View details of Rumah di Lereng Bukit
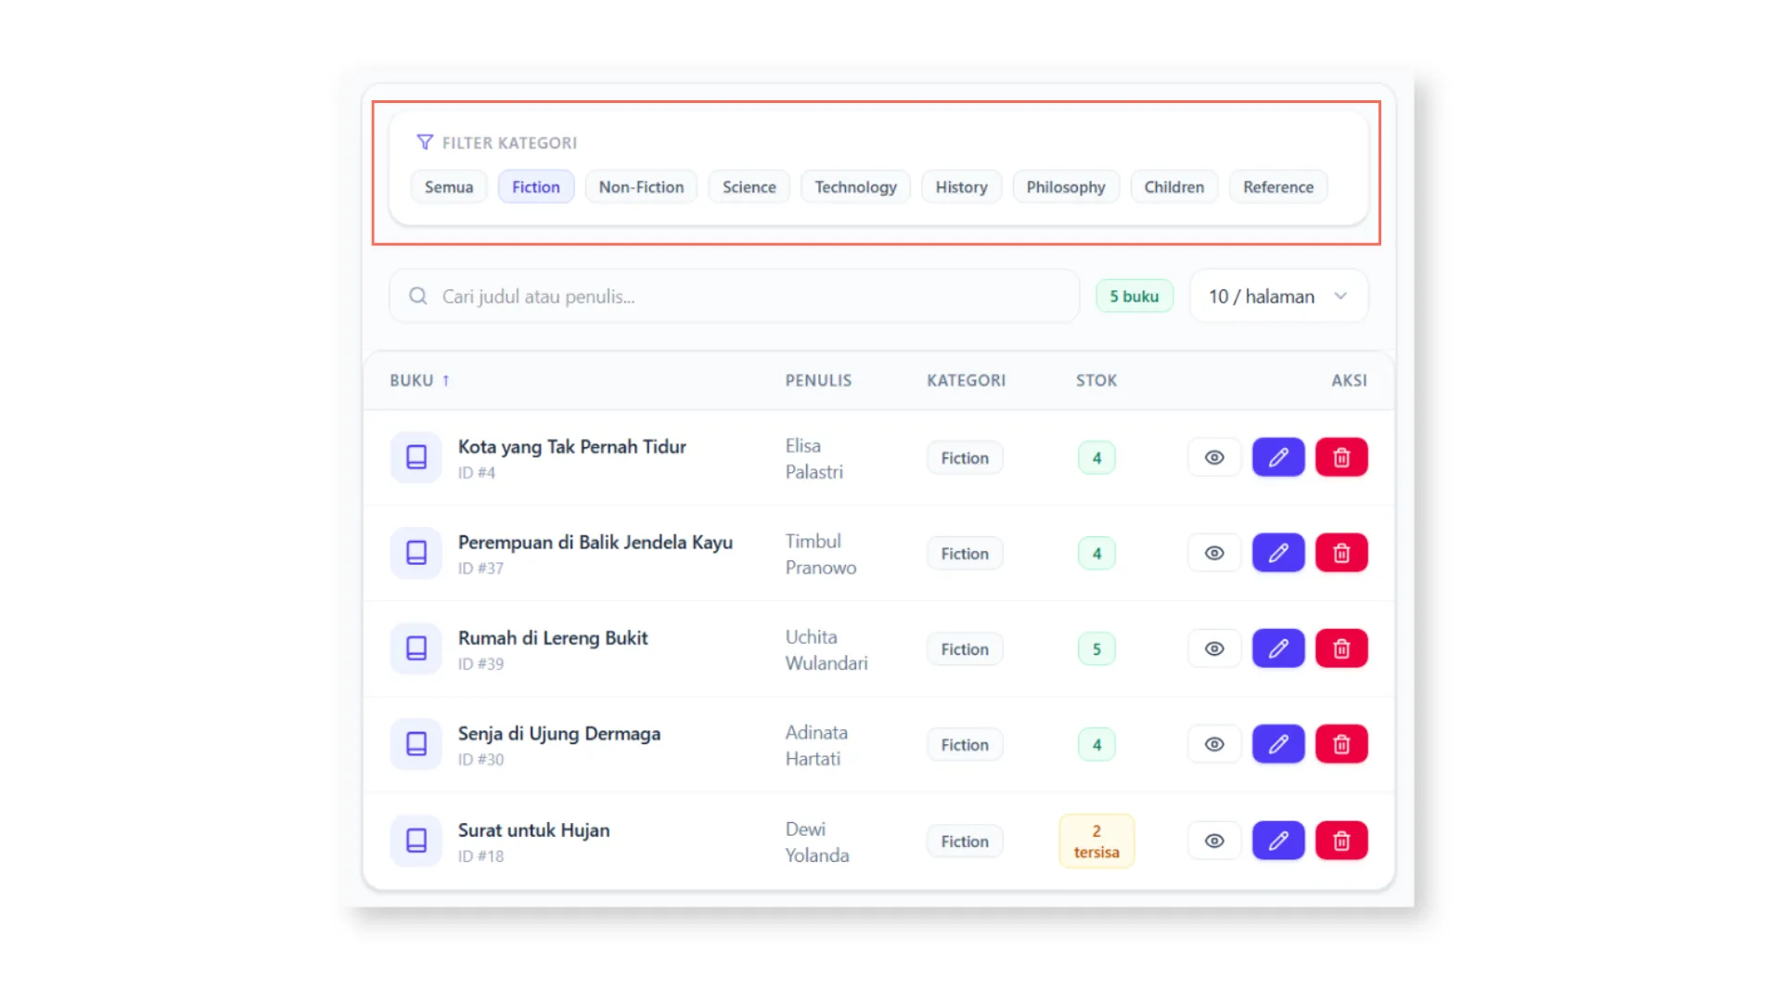The height and width of the screenshot is (1002, 1781). click(x=1214, y=649)
